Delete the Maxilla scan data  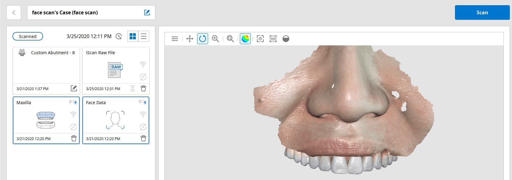74,138
